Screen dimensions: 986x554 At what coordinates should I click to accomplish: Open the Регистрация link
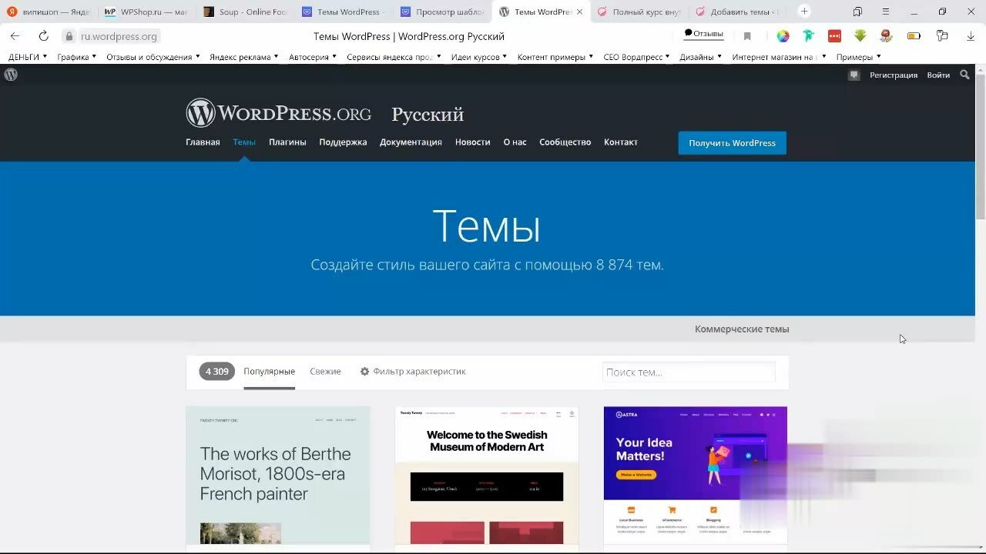[x=894, y=75]
